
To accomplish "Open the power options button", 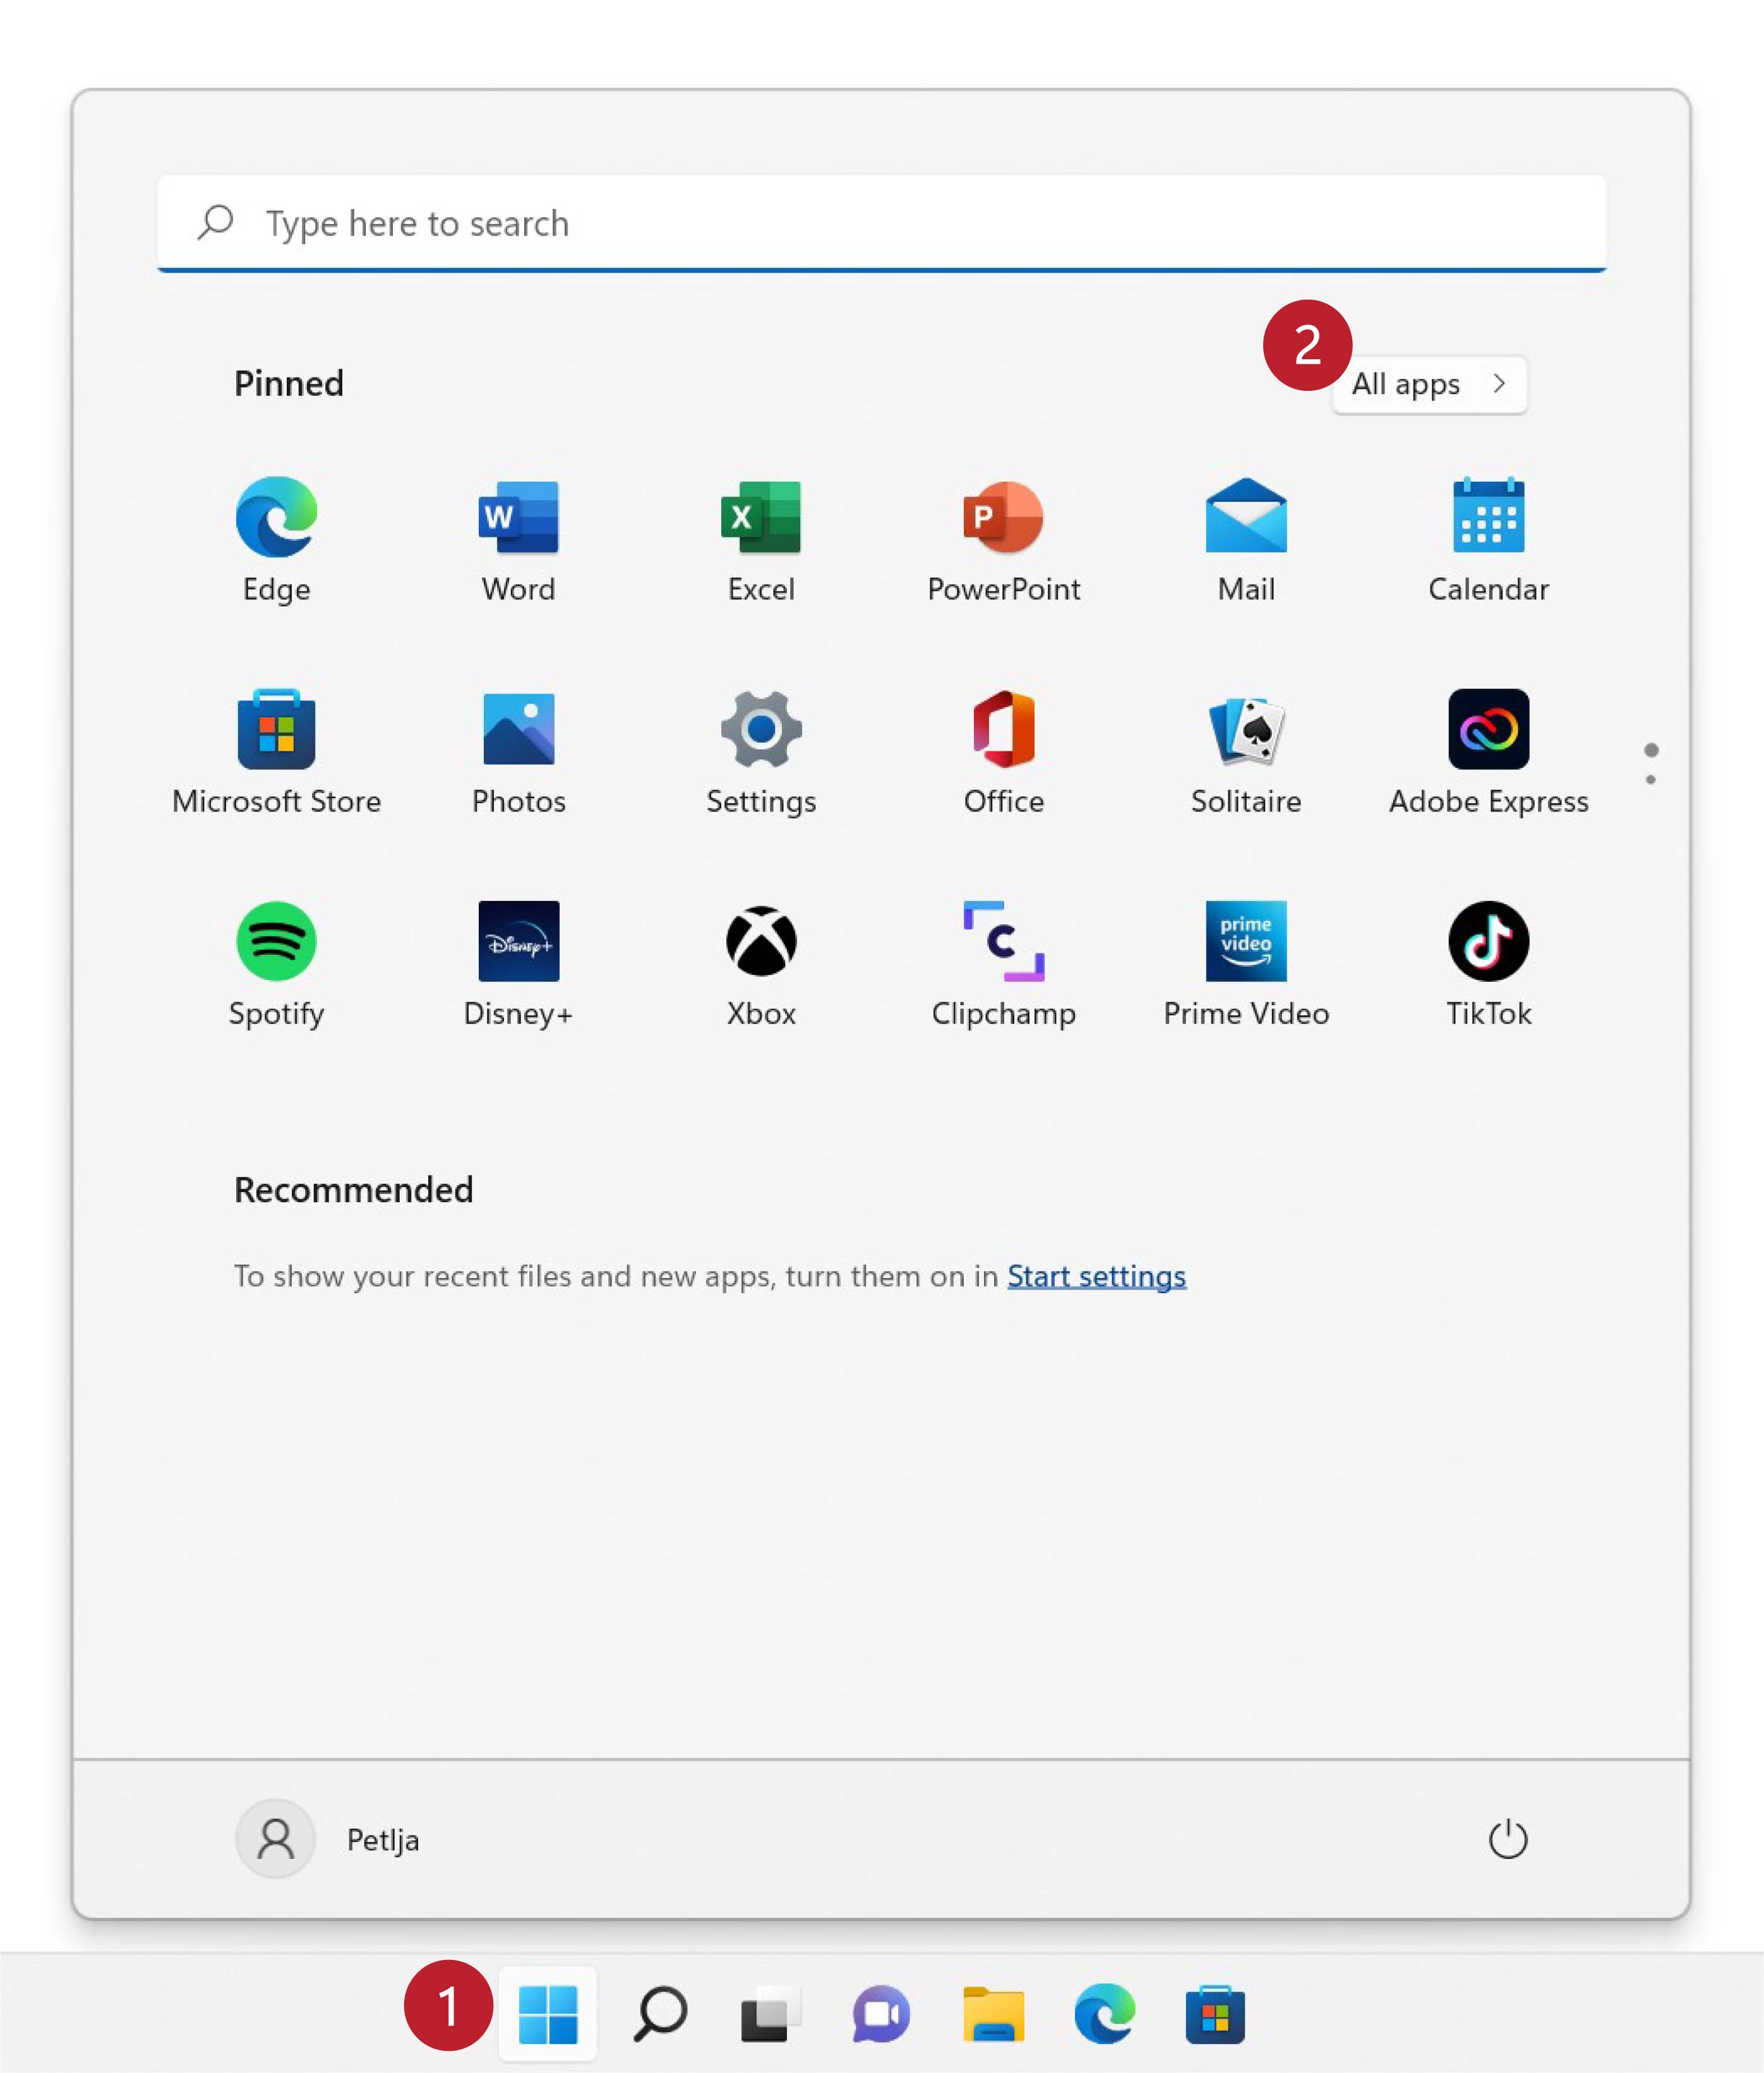I will (x=1507, y=1839).
